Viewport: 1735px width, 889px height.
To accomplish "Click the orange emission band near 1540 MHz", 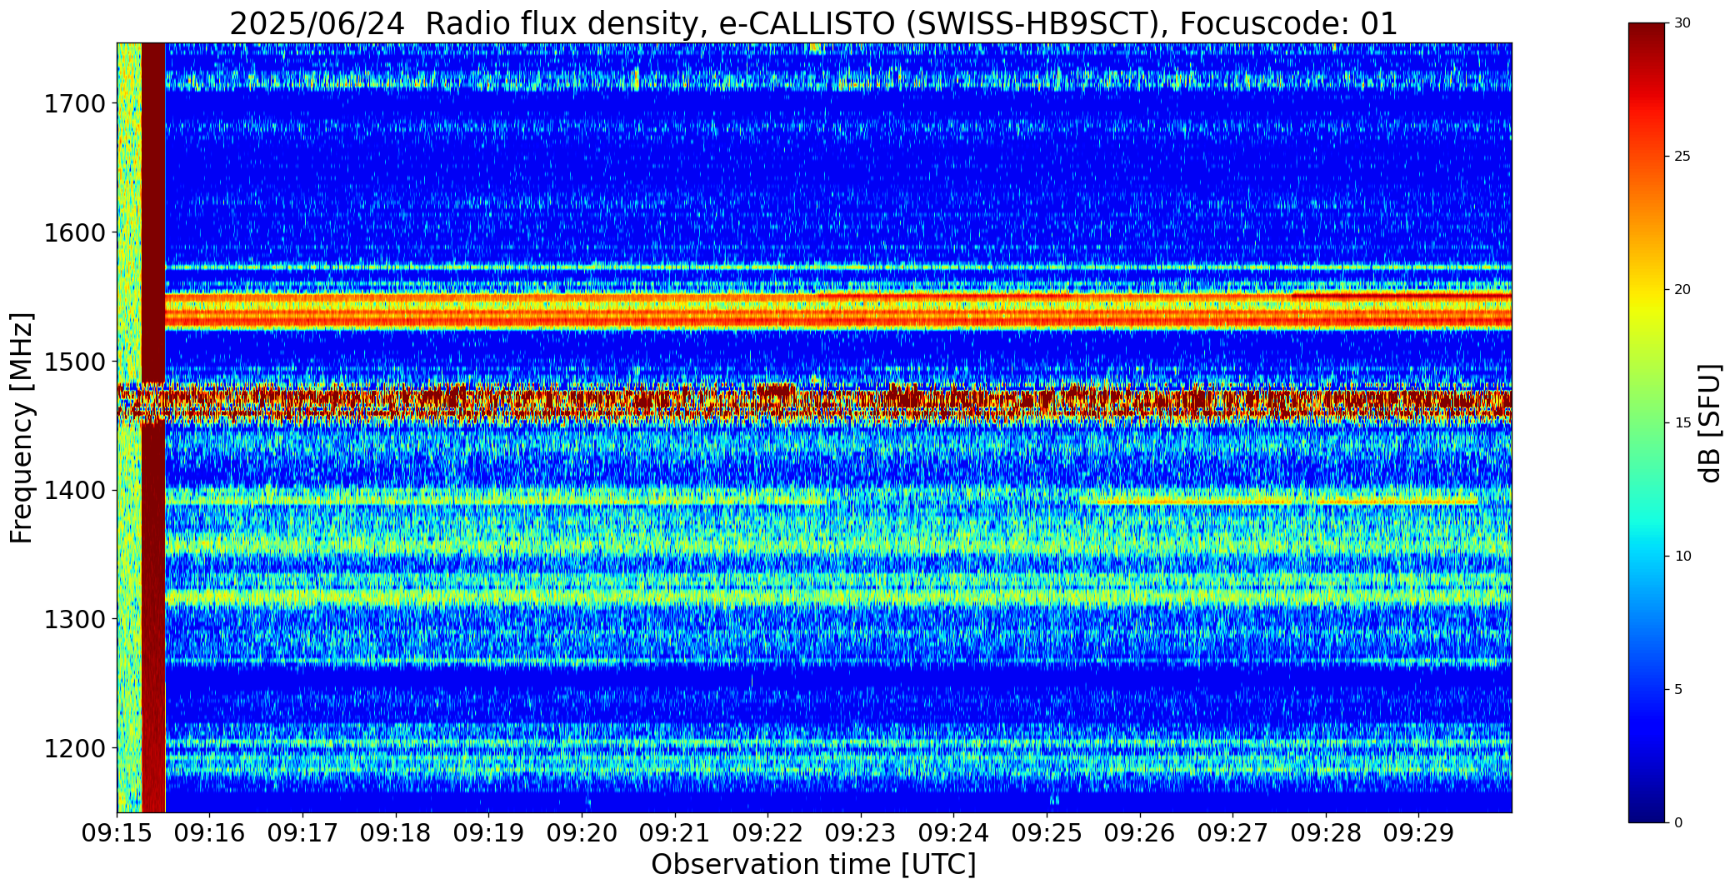I will pos(838,312).
